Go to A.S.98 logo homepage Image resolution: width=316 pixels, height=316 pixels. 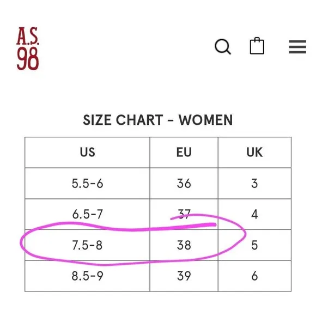tap(28, 48)
